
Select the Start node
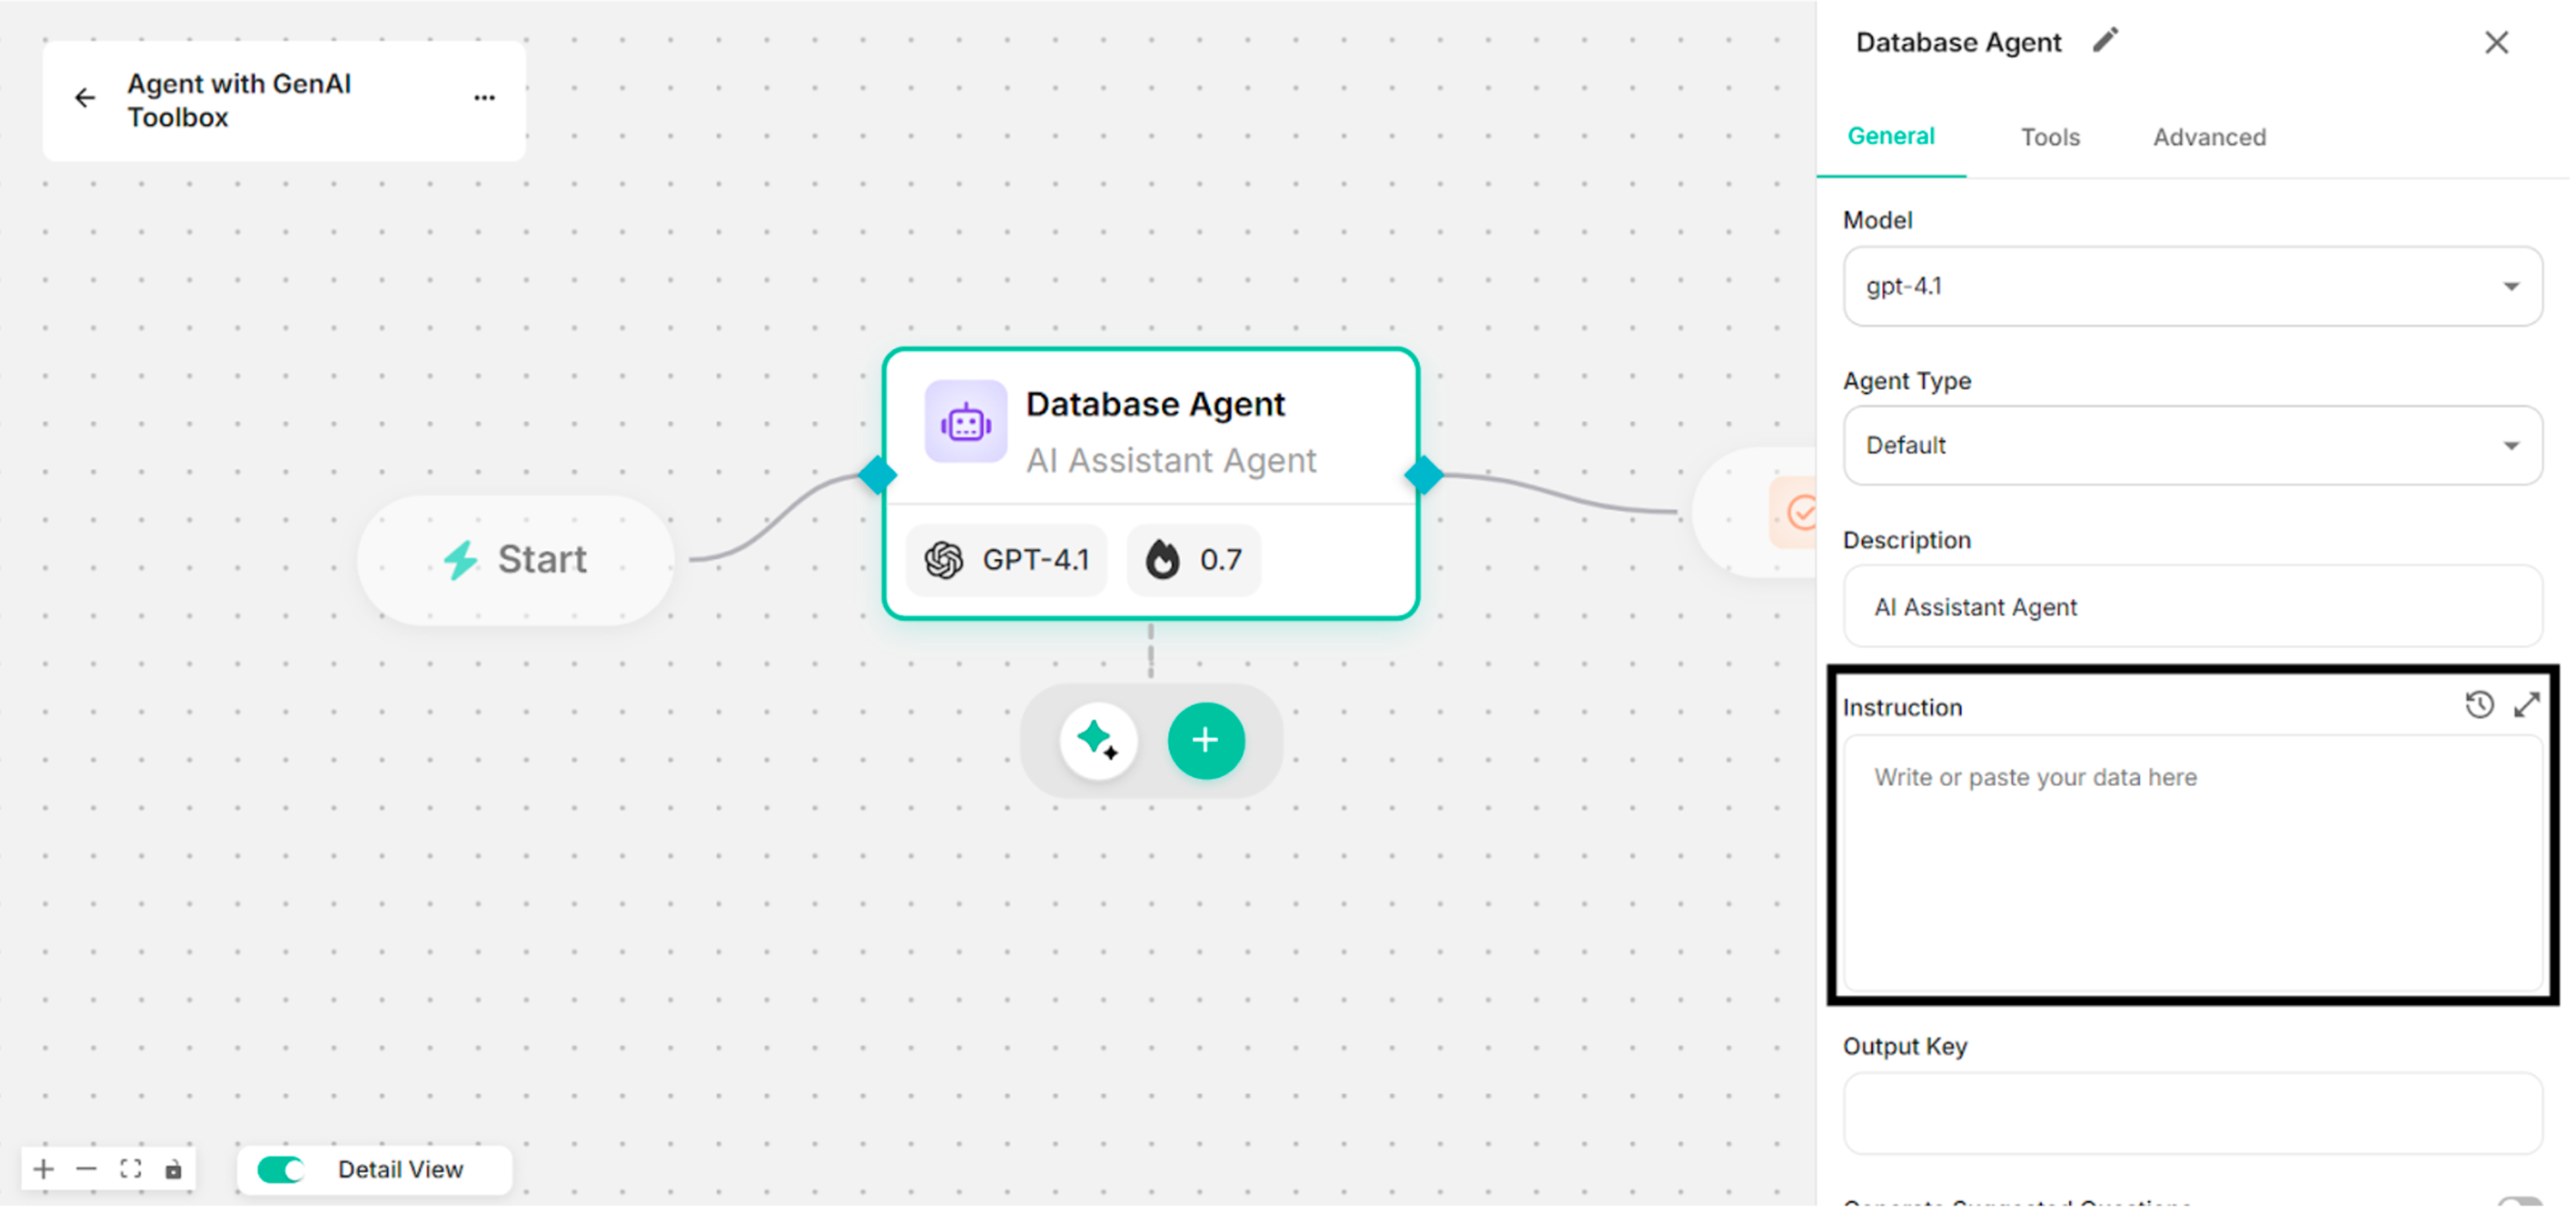pos(516,560)
